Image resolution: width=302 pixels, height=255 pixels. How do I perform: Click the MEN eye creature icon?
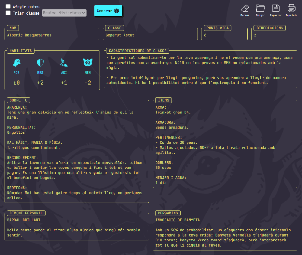pos(88,62)
